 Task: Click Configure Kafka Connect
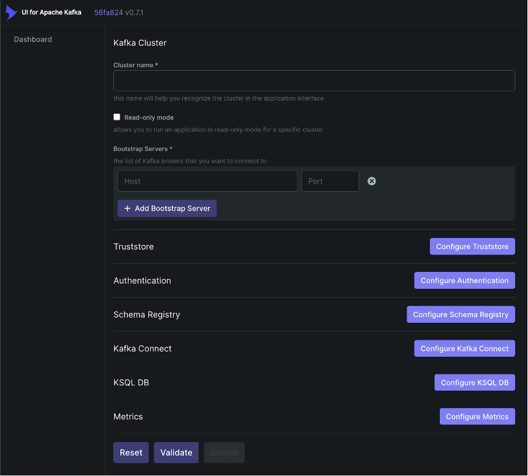click(x=464, y=349)
